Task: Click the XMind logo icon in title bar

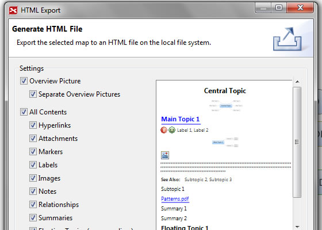Action: tap(13, 10)
